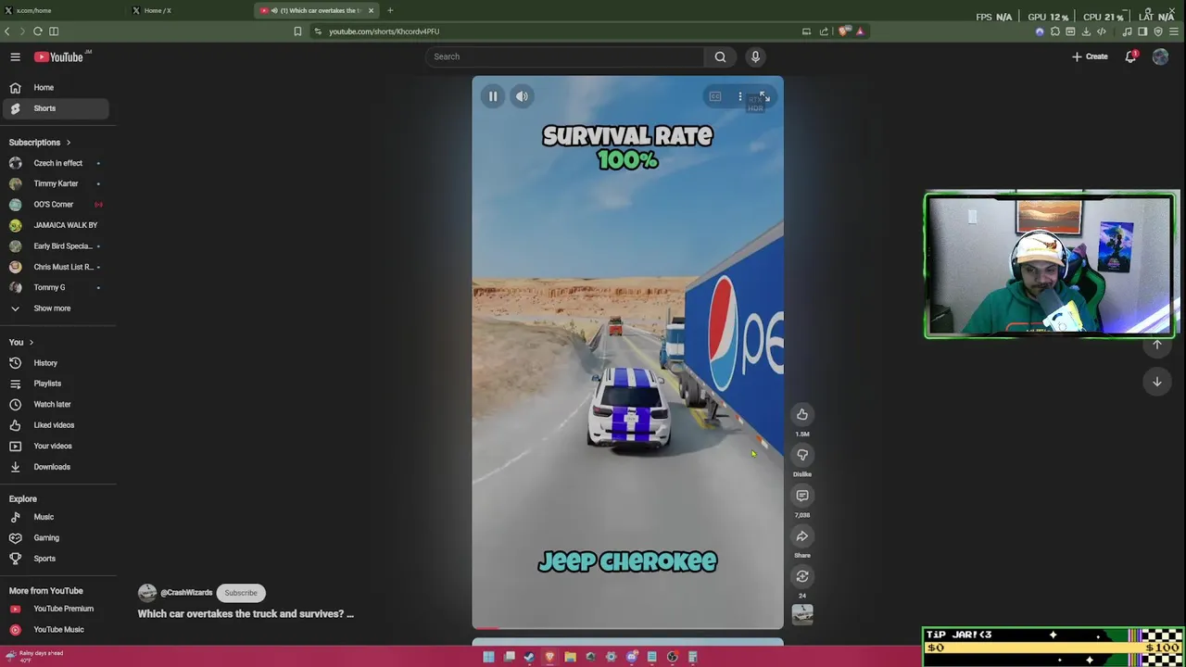Open the browser main hamburger menu

pos(1173,31)
